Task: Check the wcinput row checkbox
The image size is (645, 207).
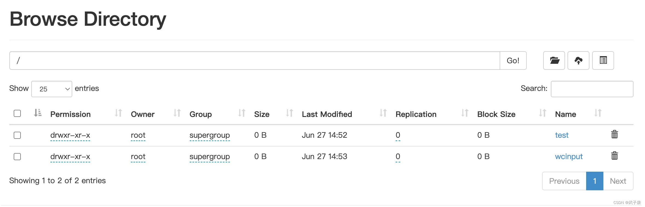Action: click(x=17, y=157)
